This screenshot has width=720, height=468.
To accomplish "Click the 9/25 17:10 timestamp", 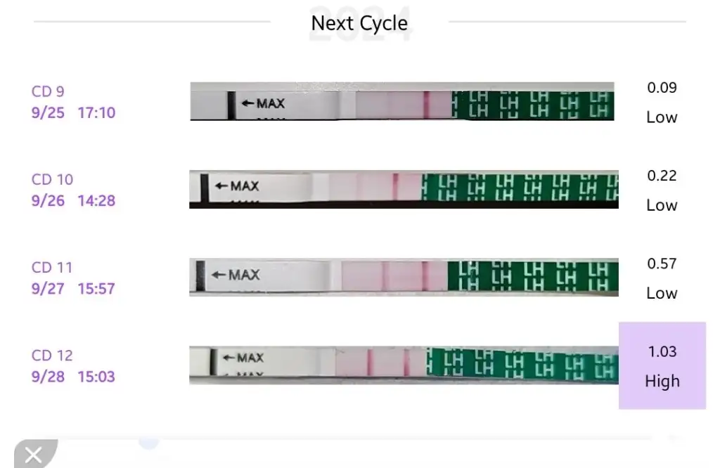I will pyautogui.click(x=73, y=112).
